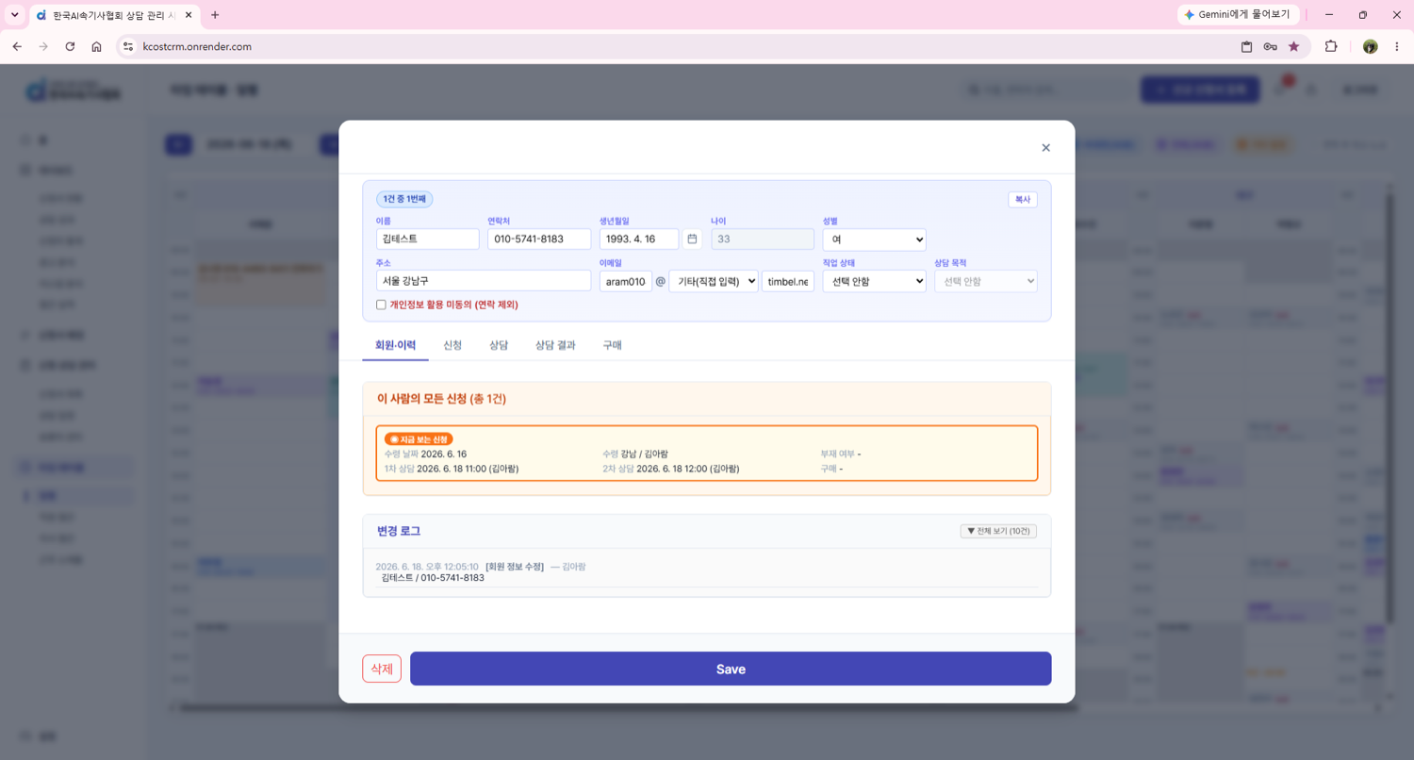Viewport: 1414px width, 760px height.
Task: Open the calendar picker icon beside 생년월일
Action: pos(692,240)
